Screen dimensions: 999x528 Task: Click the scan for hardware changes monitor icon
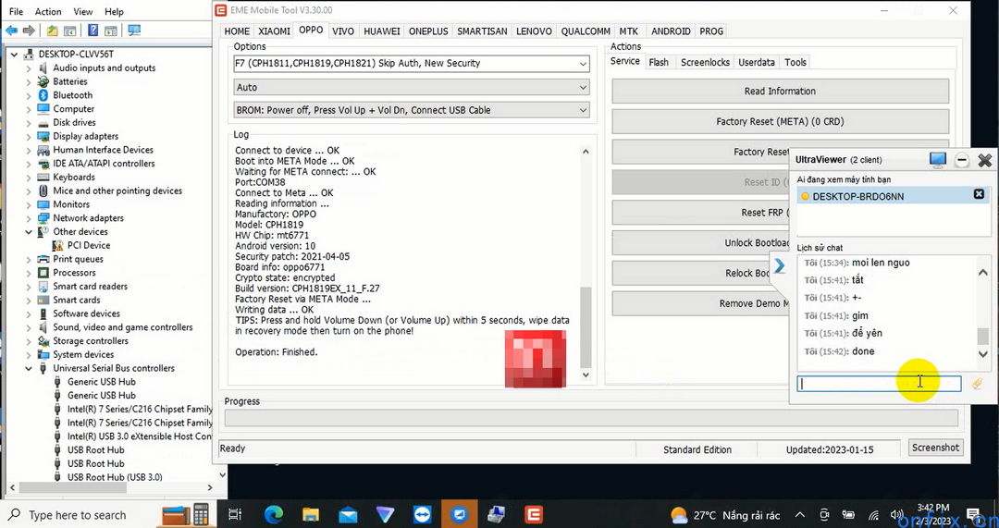(134, 31)
